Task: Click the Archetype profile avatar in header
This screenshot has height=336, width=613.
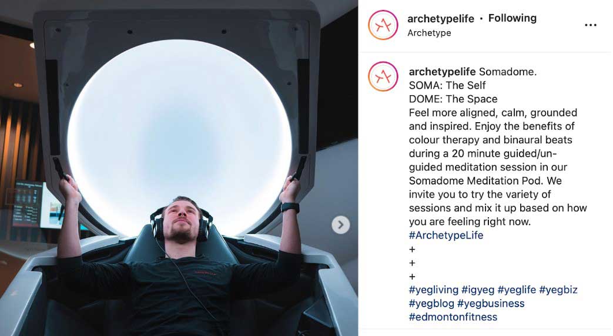Action: (x=383, y=25)
